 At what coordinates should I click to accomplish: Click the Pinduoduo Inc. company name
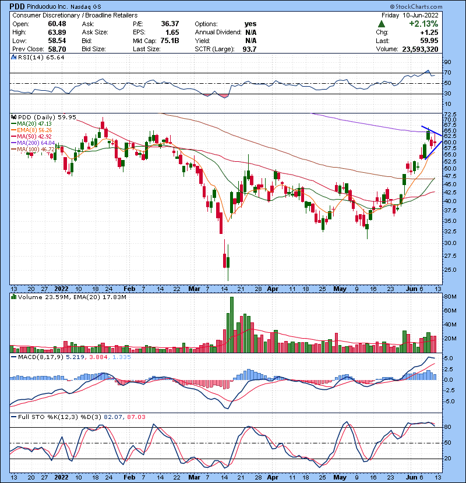point(47,7)
